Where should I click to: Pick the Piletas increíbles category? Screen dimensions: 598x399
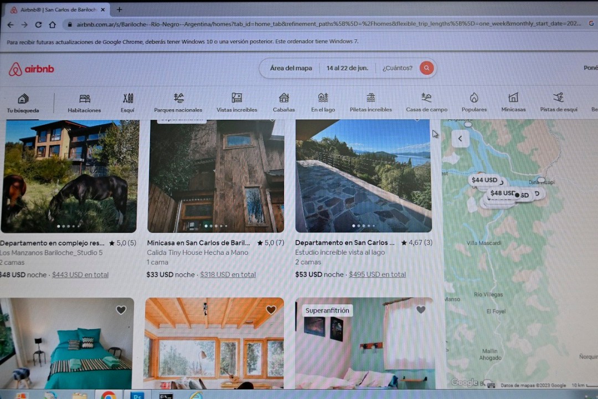point(370,102)
